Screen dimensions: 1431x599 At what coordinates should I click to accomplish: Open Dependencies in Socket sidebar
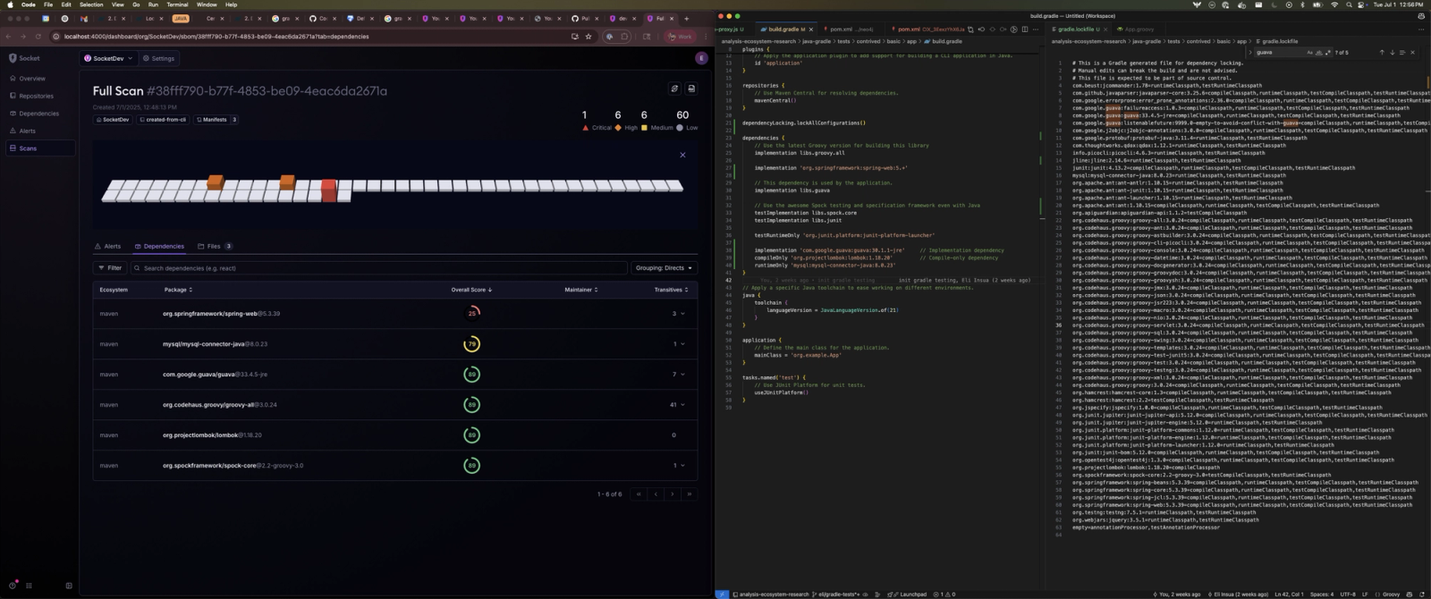click(x=38, y=114)
